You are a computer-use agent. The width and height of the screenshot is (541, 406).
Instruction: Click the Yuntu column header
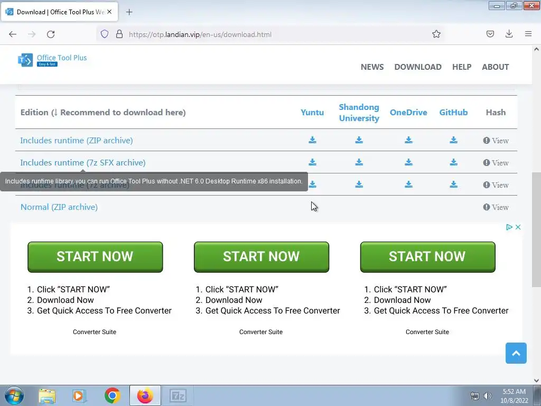tap(312, 113)
